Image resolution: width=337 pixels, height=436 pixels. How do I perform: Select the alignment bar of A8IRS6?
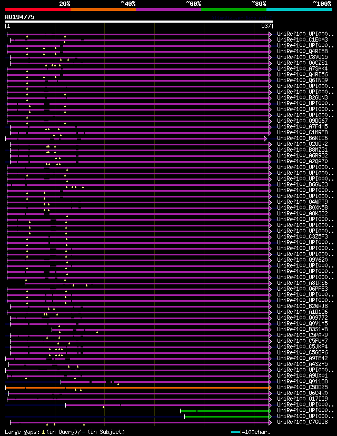point(147,283)
